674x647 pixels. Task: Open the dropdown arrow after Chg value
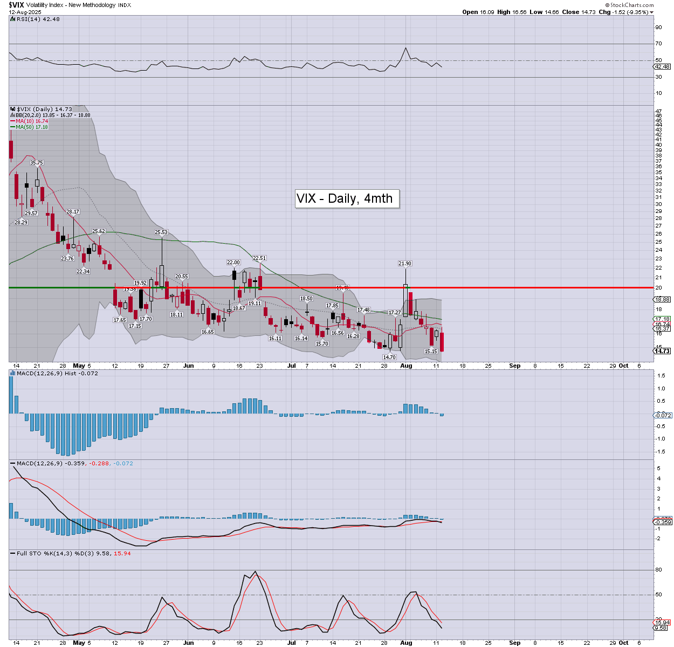click(x=652, y=12)
